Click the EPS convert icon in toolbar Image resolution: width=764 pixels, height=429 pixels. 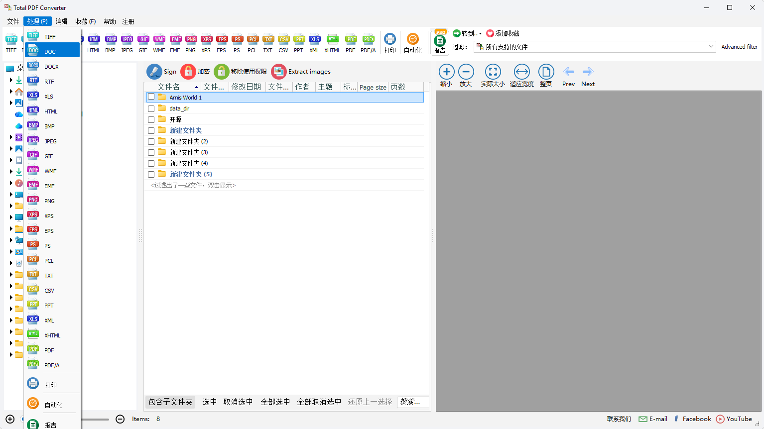click(x=222, y=40)
